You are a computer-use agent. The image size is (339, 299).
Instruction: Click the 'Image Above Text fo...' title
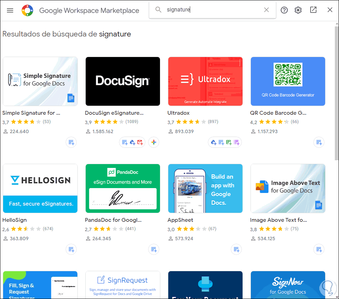click(x=279, y=220)
